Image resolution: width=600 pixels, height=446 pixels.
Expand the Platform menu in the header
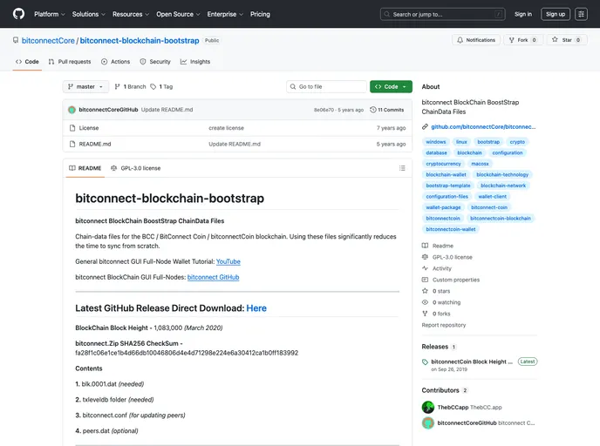tap(49, 14)
